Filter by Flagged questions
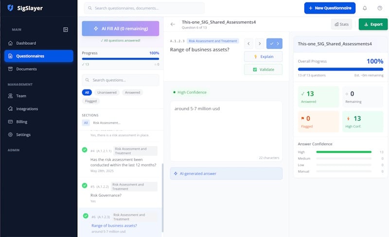The image size is (389, 237). [x=91, y=101]
